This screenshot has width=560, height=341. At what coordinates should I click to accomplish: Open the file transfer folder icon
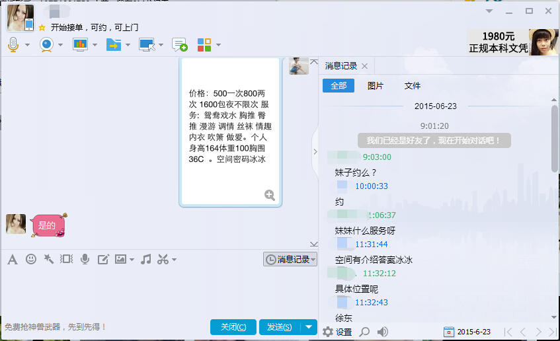click(x=114, y=45)
